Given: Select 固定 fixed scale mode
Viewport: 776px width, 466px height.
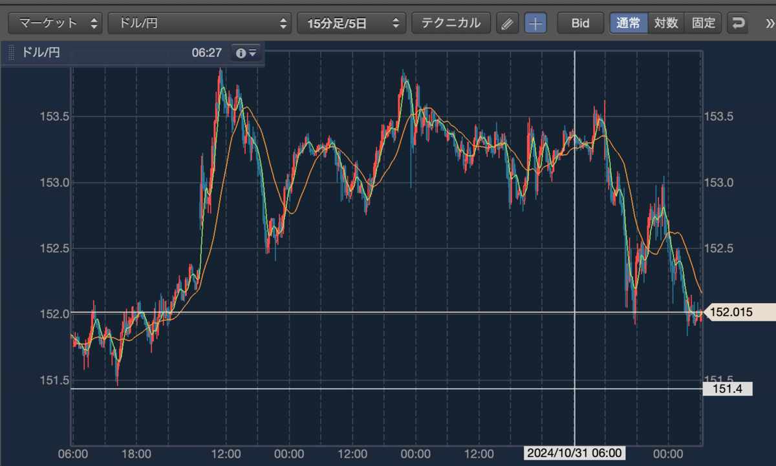Looking at the screenshot, I should [x=703, y=23].
